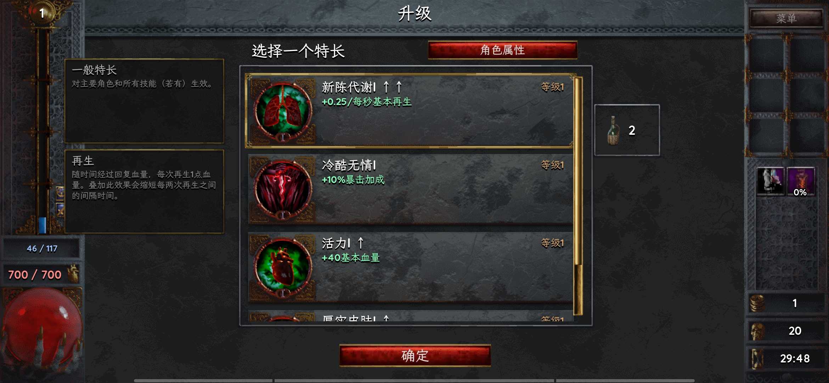Screen dimensions: 829x383
Task: Click the skull kill counter icon
Action: click(757, 331)
